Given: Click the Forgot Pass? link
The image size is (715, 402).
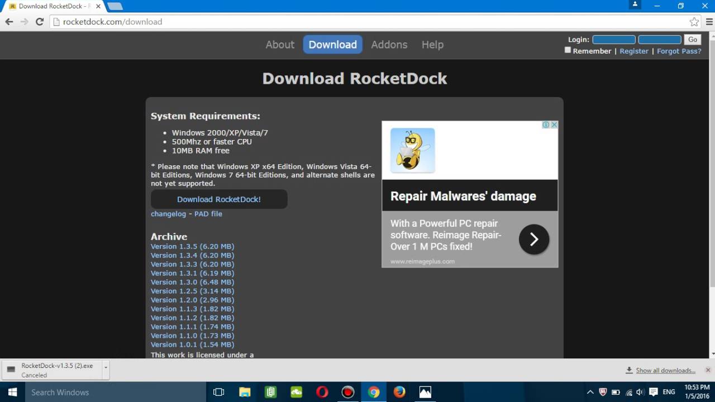Looking at the screenshot, I should point(679,51).
